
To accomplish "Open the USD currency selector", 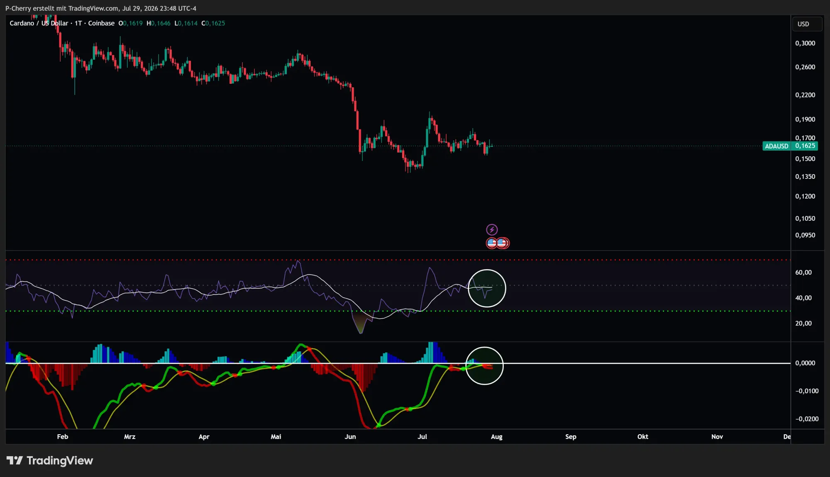I will click(807, 24).
